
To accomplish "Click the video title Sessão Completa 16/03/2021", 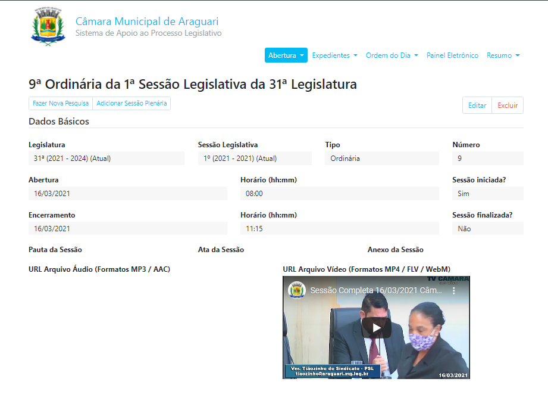I will pos(376,291).
